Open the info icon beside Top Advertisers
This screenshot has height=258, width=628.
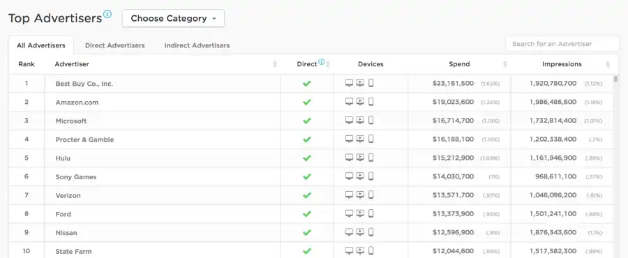[107, 15]
